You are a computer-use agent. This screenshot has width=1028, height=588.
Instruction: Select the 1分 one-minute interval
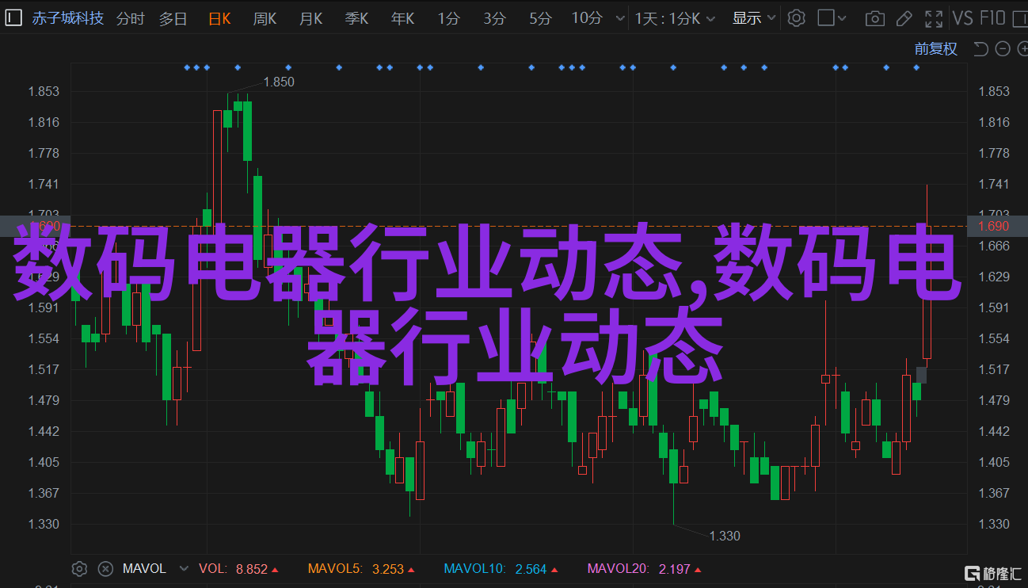448,18
